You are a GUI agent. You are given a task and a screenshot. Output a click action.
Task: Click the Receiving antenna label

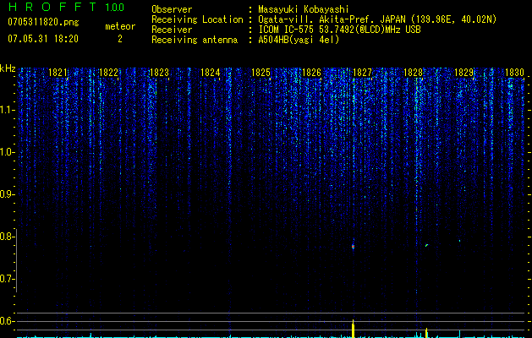click(195, 40)
